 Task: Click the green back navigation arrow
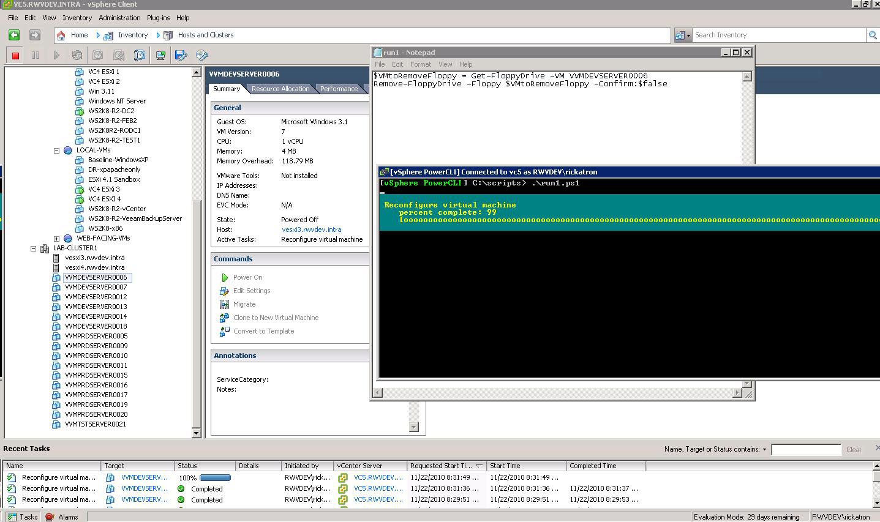click(x=14, y=35)
